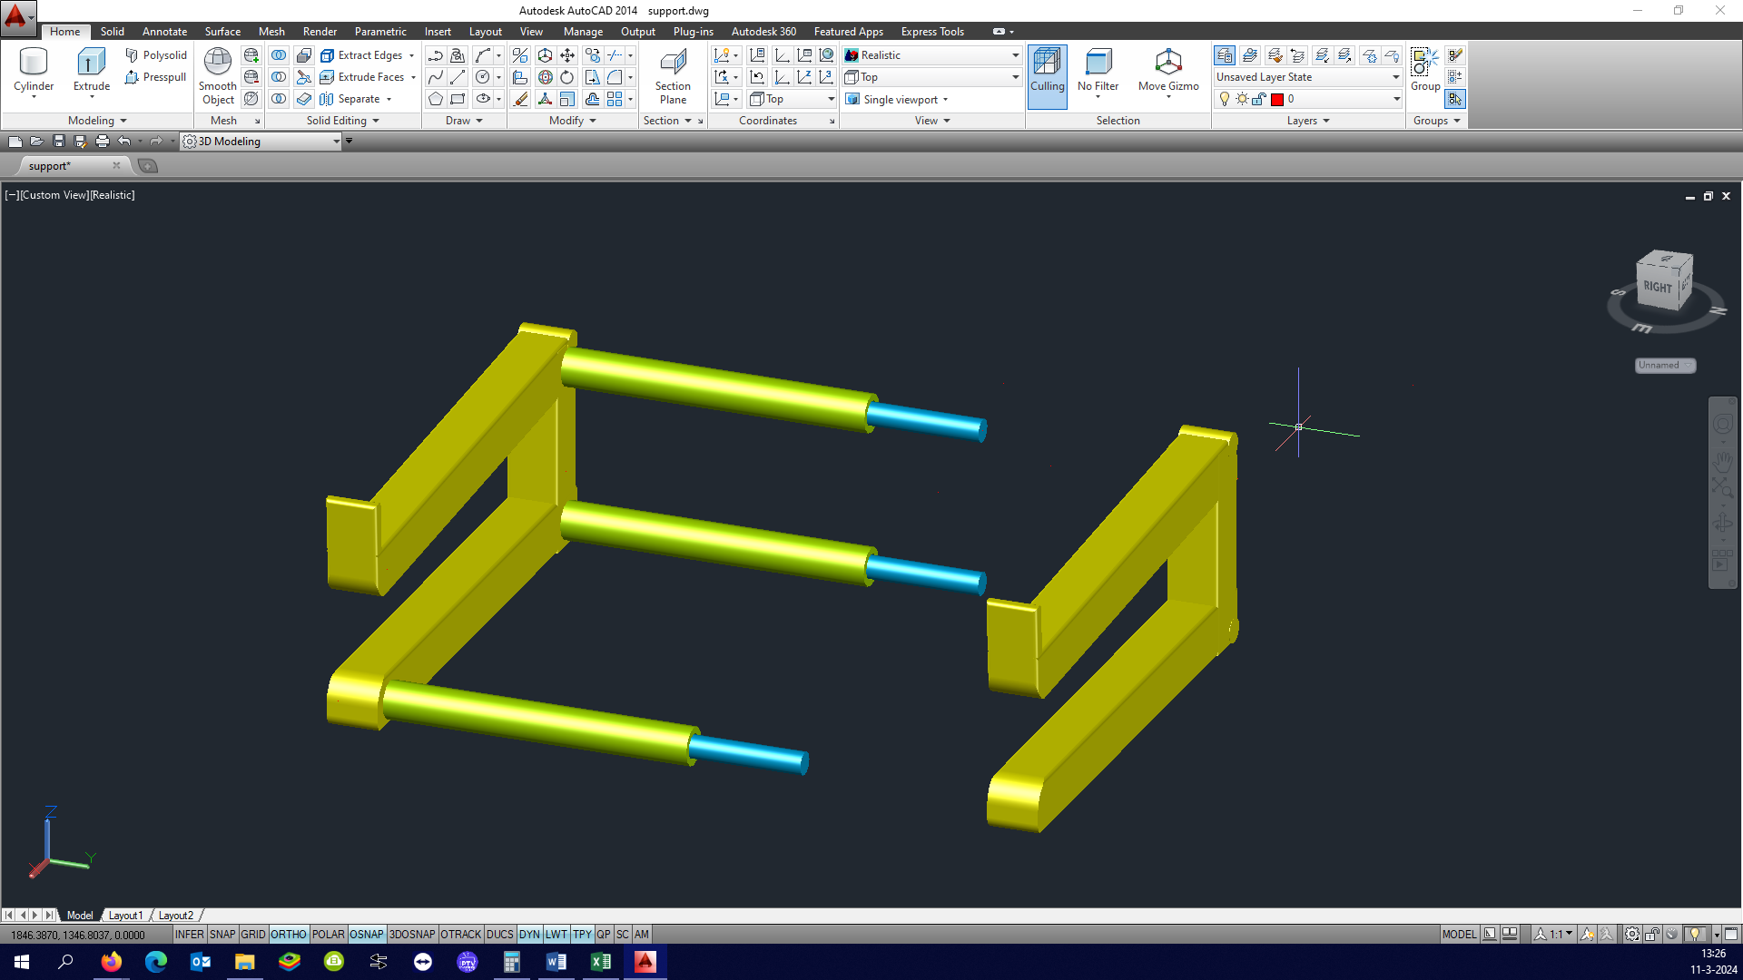Toggle OSNAP in status bar

click(x=367, y=934)
